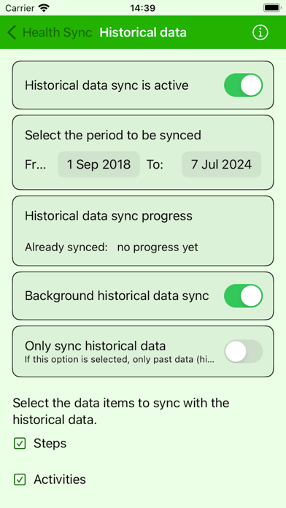Open the To date picker 7 Jul 2024
The width and height of the screenshot is (286, 508).
tap(222, 164)
